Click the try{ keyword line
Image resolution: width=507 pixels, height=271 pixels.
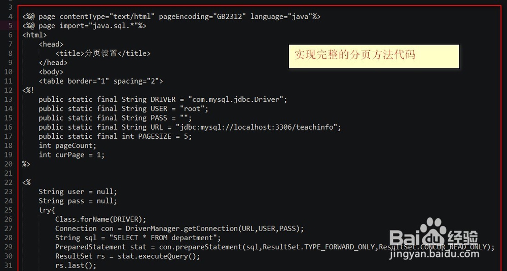pos(47,210)
